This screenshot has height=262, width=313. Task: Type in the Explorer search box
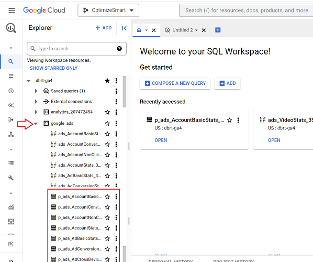point(76,49)
